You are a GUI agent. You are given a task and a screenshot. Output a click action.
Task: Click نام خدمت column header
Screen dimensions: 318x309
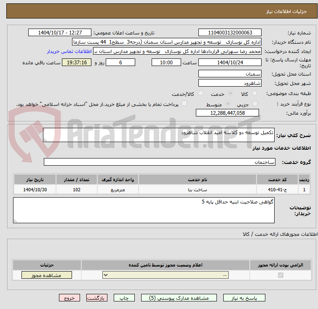pyautogui.click(x=198, y=180)
